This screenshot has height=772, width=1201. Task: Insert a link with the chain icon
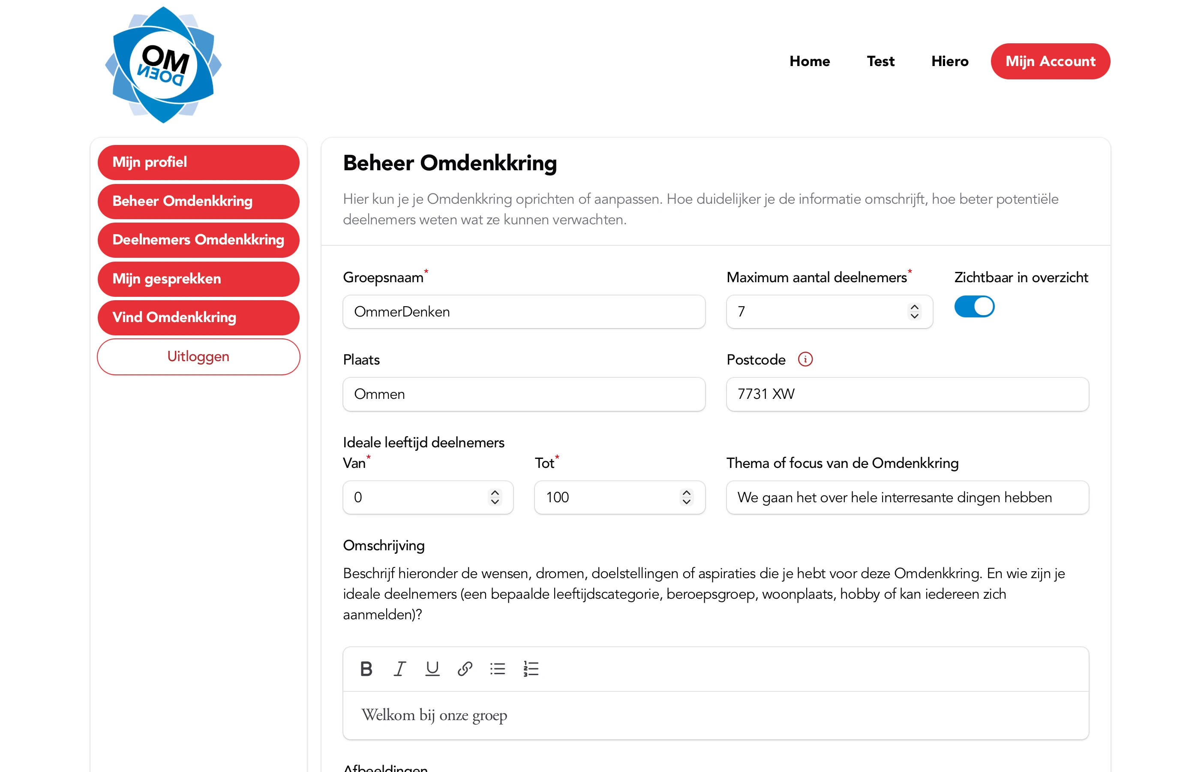(x=465, y=669)
